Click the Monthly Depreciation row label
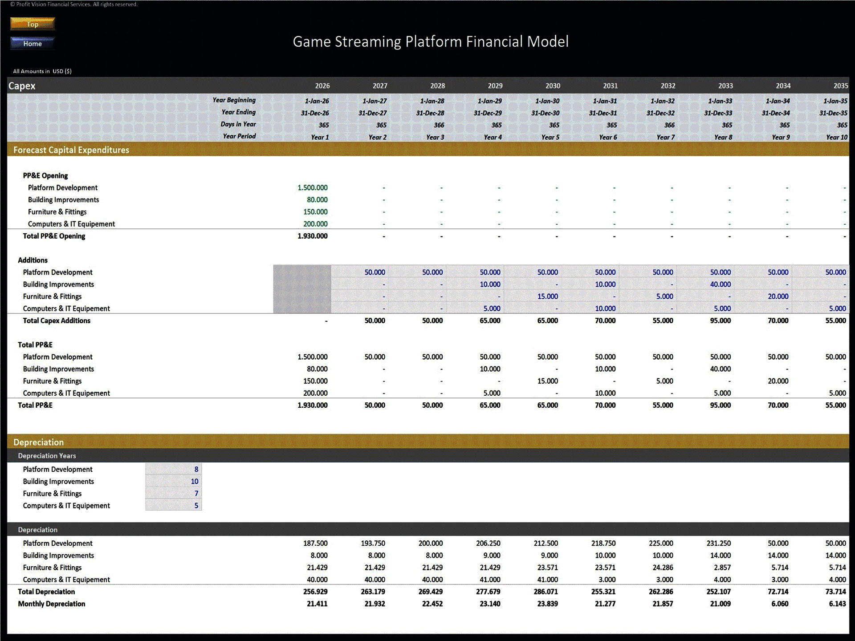Image resolution: width=855 pixels, height=641 pixels. pos(51,604)
